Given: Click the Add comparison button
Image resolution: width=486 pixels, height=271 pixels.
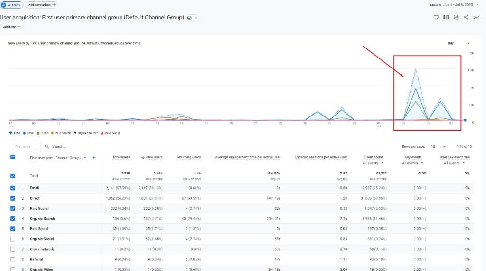Looking at the screenshot, I should coord(42,4).
